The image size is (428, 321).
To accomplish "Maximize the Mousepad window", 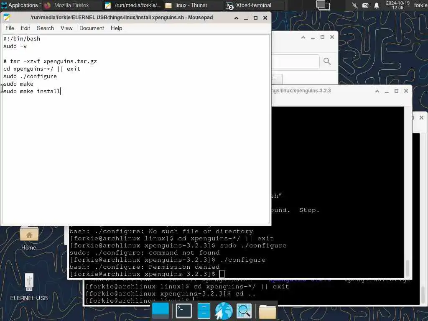I will (255, 18).
